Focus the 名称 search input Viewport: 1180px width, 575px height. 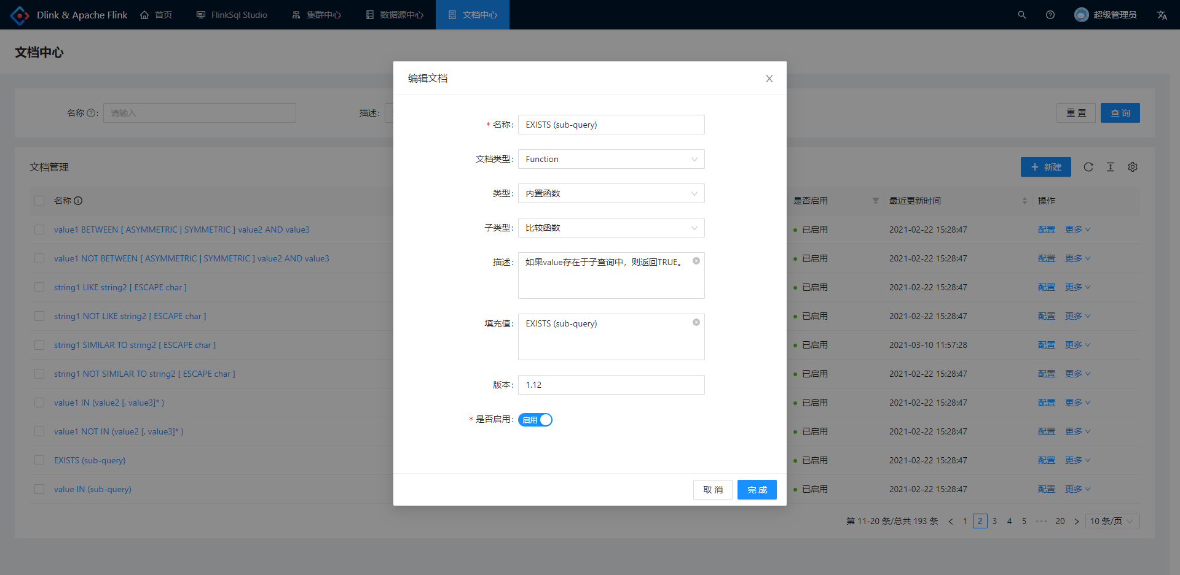click(200, 113)
